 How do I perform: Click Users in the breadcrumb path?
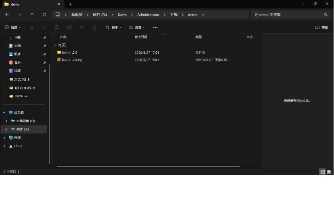pos(122,15)
